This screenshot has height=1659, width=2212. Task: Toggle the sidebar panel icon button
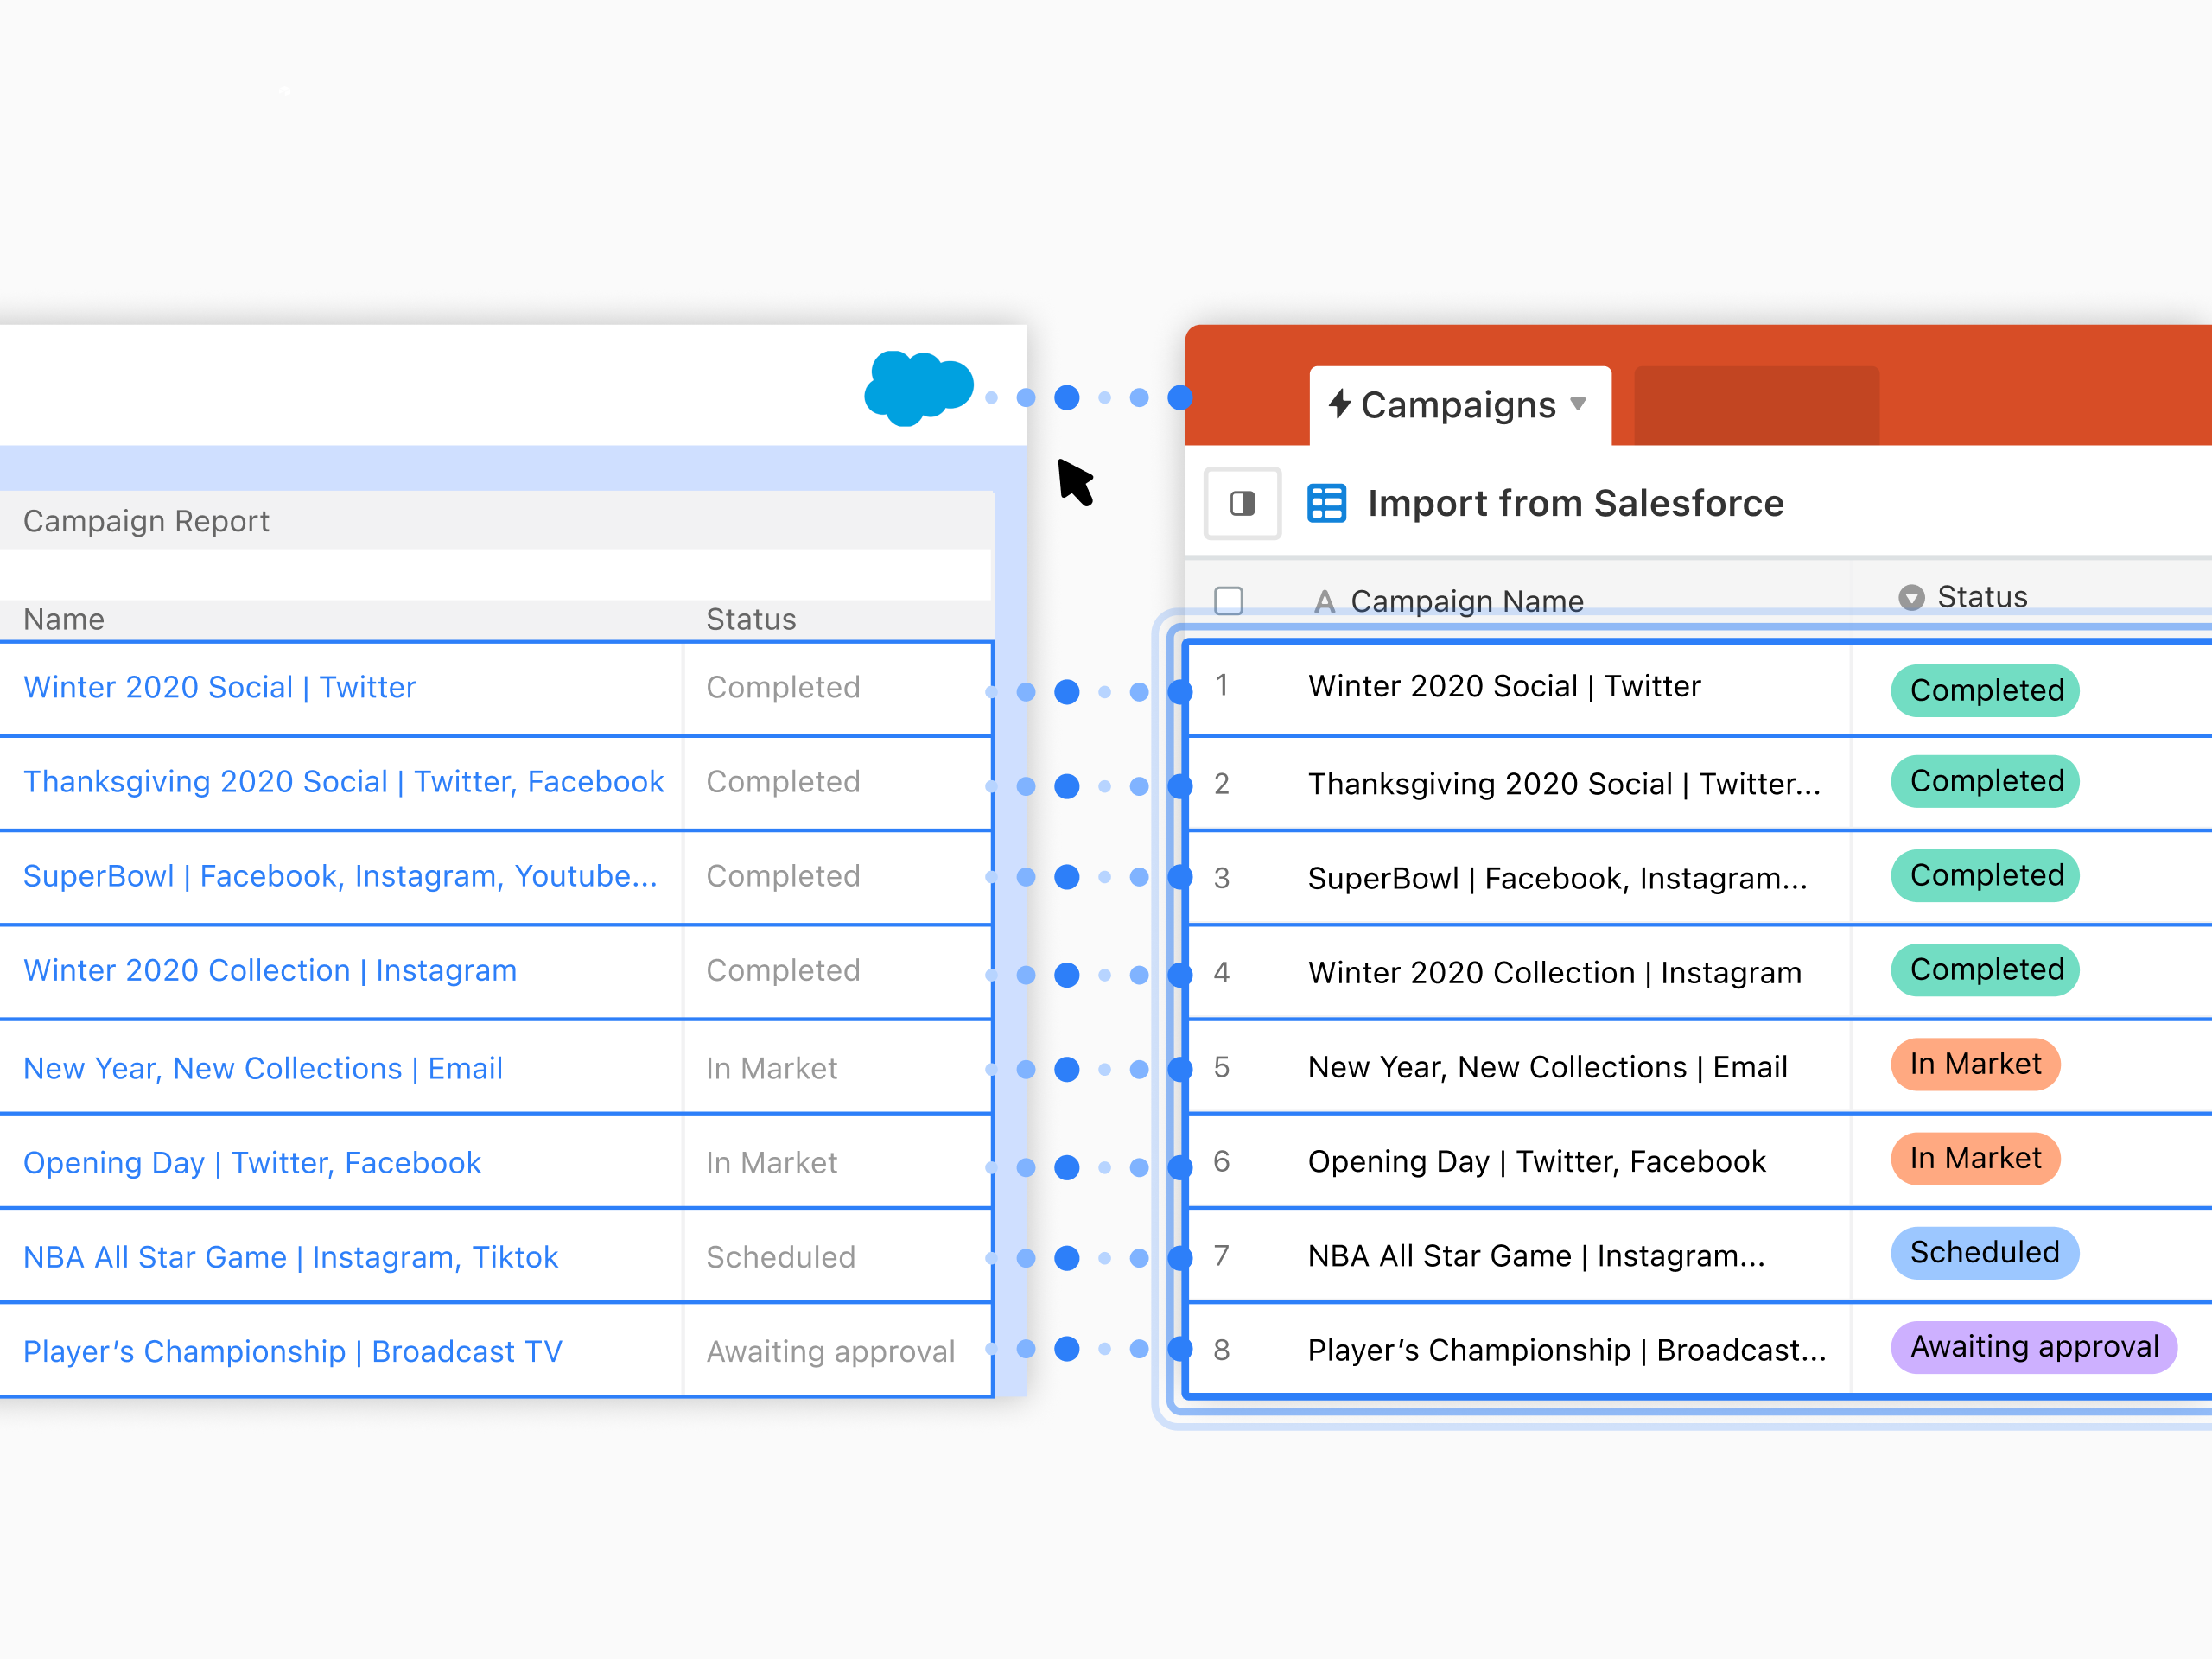pyautogui.click(x=1242, y=503)
